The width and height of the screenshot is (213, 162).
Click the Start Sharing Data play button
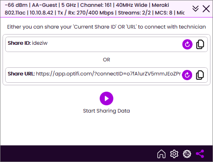tap(106, 98)
